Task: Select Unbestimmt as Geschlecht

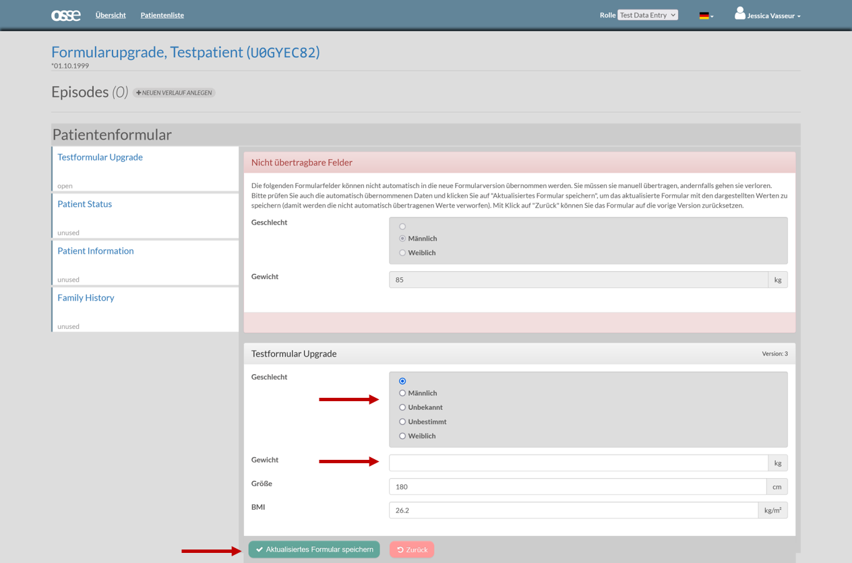Action: click(x=402, y=421)
